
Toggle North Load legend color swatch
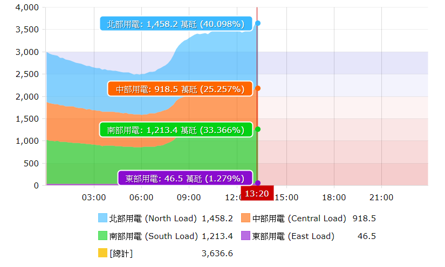[103, 218]
